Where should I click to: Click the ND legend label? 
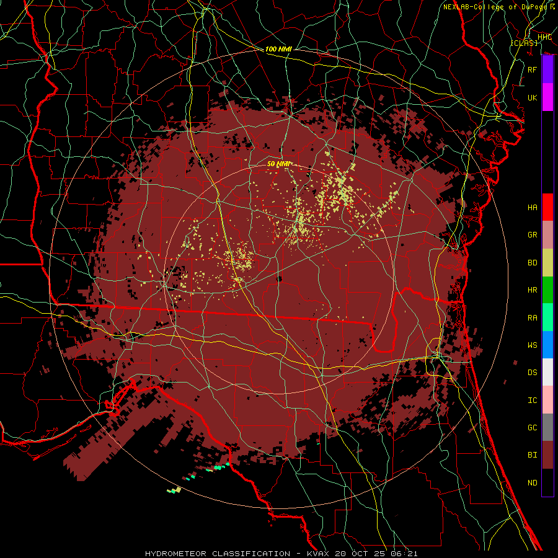(533, 483)
